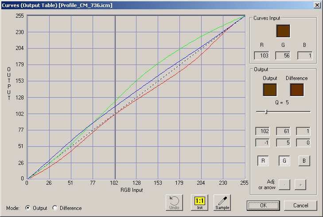This screenshot has height=217, width=323.
Task: Activate the Sample eyedropper tool
Action: point(222,202)
